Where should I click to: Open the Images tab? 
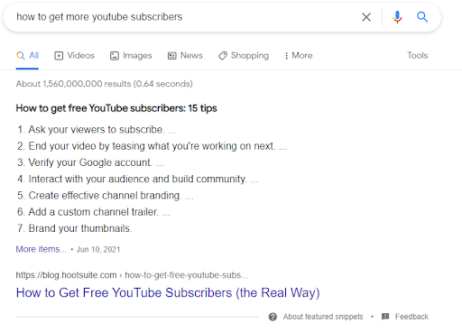131,56
